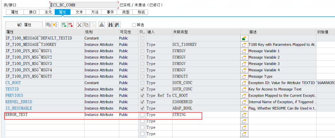
Task: Click the STRING type cell for ERROR_TEXT
Action: tap(206, 115)
